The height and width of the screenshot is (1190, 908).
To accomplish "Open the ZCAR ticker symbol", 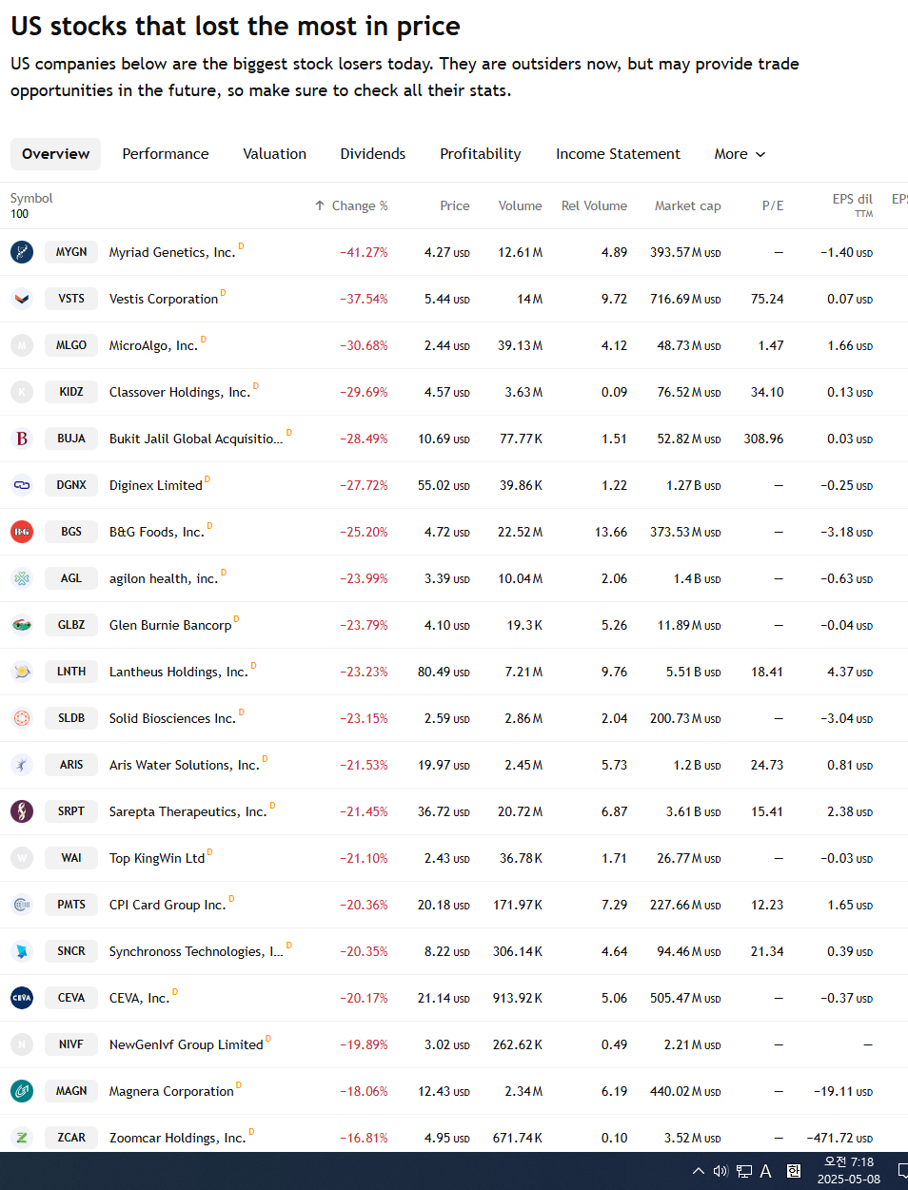I will pyautogui.click(x=71, y=1138).
